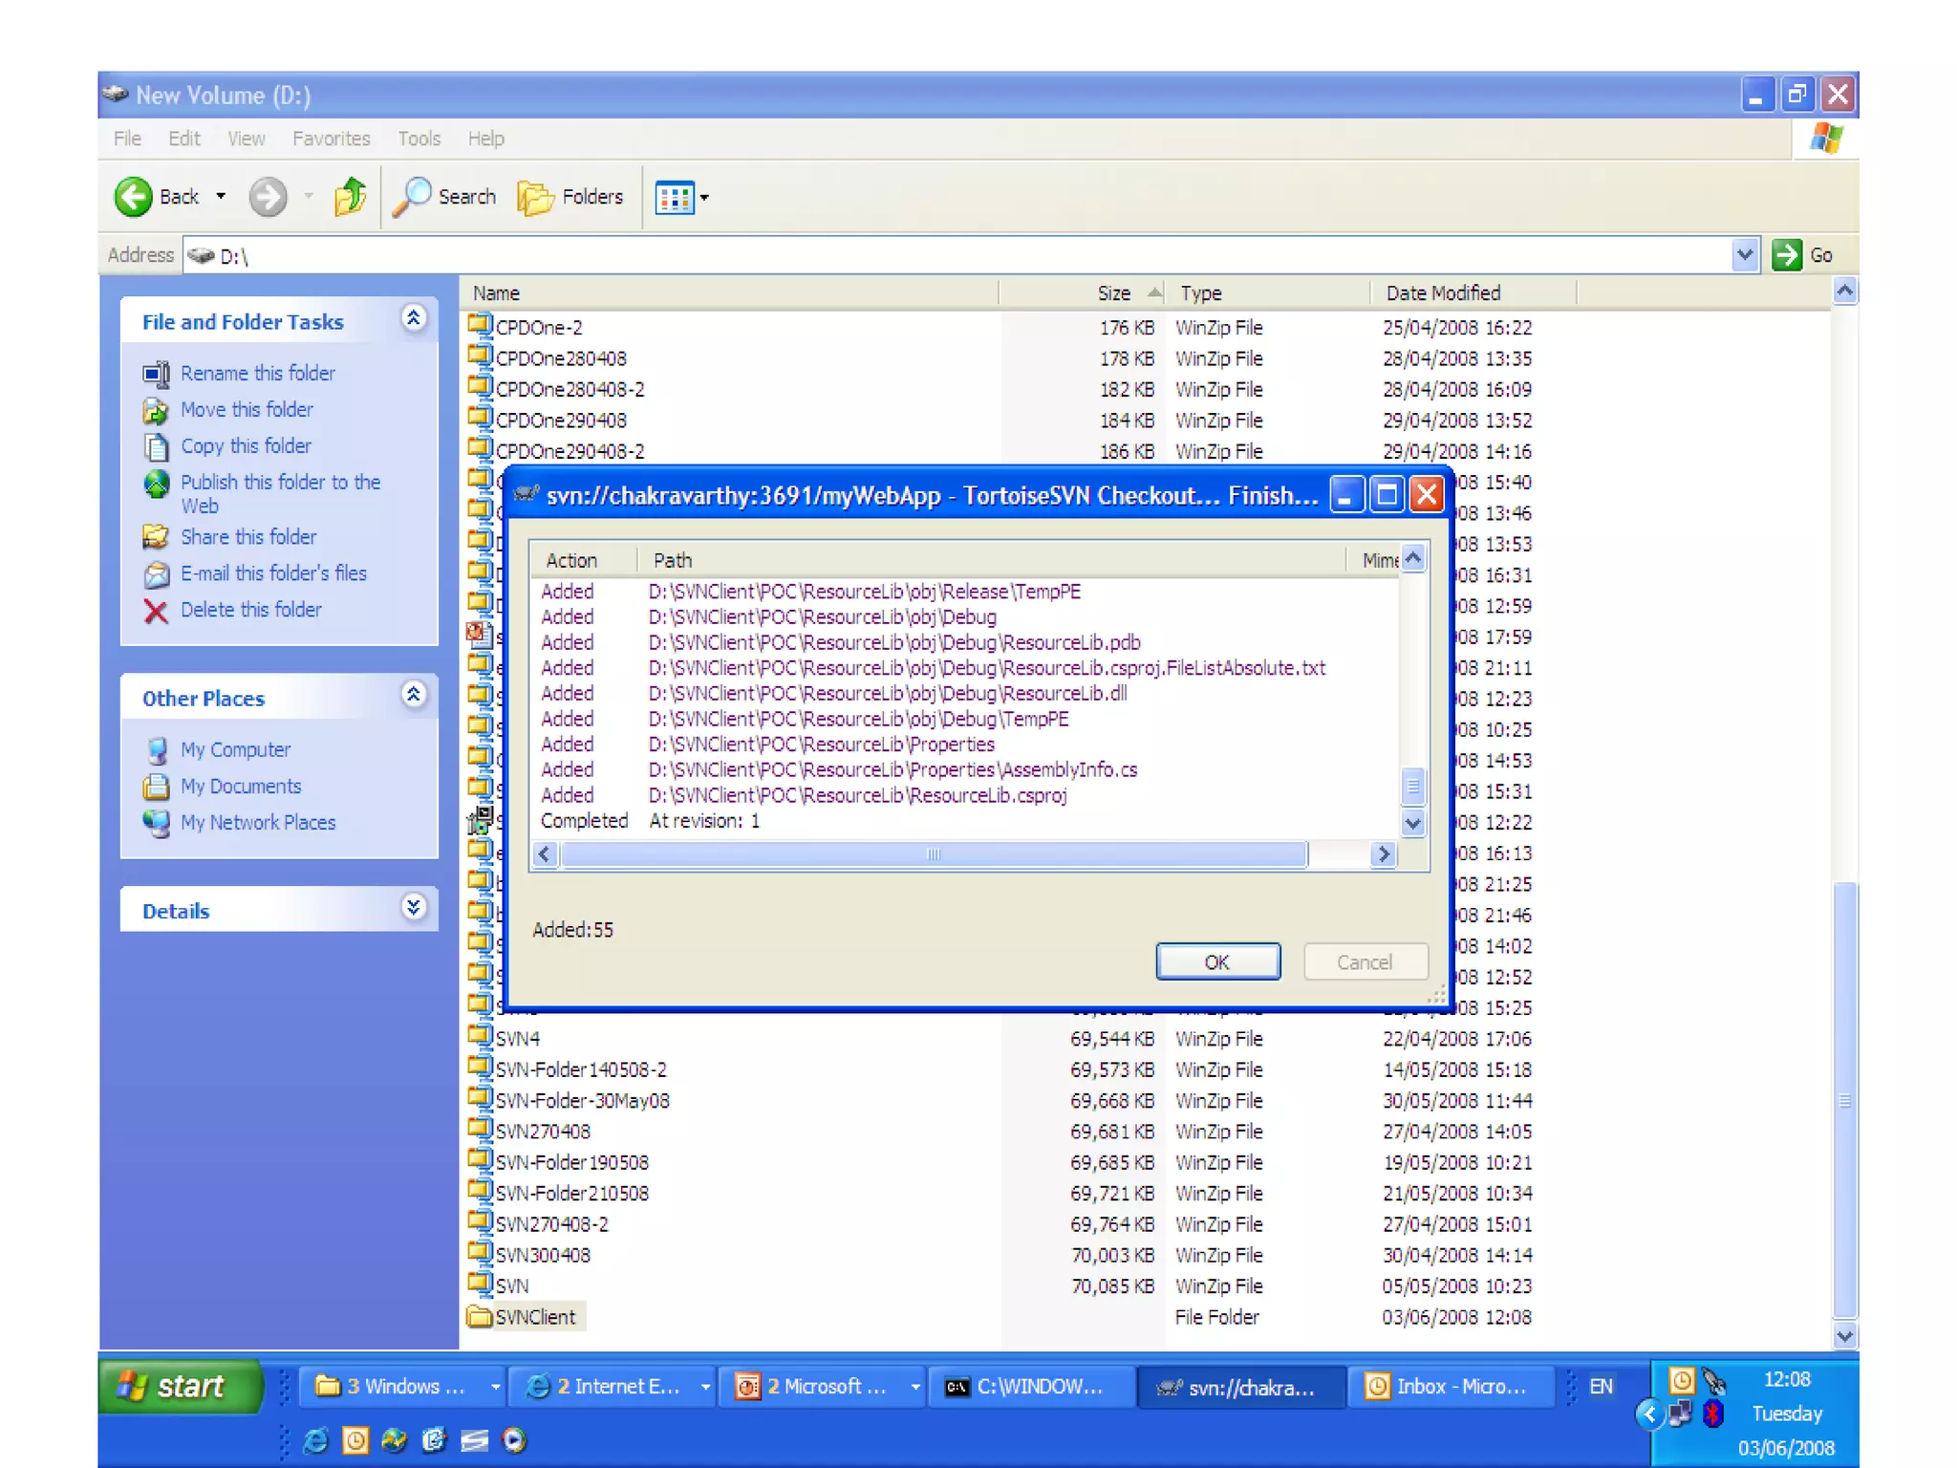This screenshot has height=1468, width=1957.
Task: Select the SVNClient folder in list
Action: click(x=534, y=1317)
